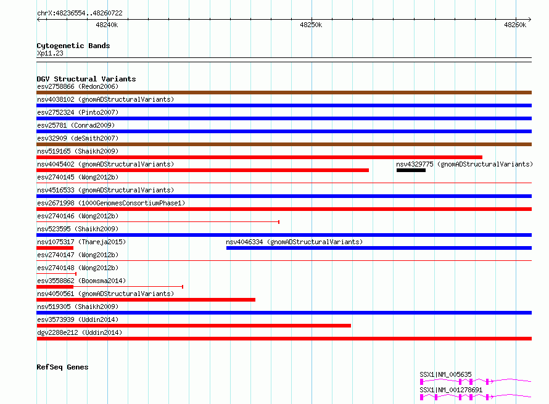Select esv3558862 (Boomsma2014) label
Screen dimensions: 549x404
[x=81, y=281]
